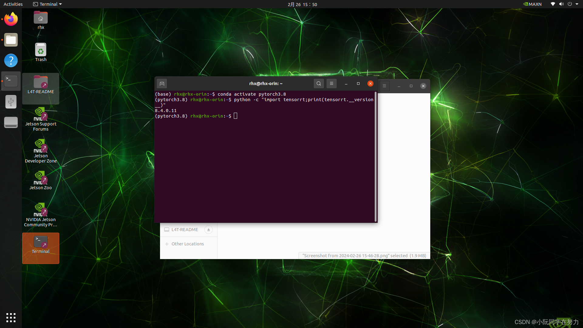Click the L4T-README folder icon

click(x=41, y=83)
